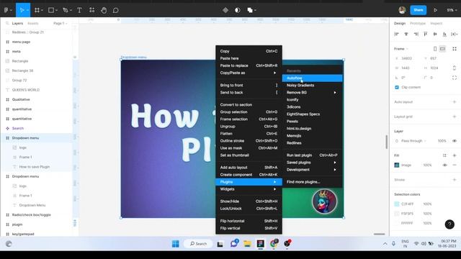Viewport: 461px width, 259px height.
Task: Open Fill style library icon
Action: coord(444,155)
